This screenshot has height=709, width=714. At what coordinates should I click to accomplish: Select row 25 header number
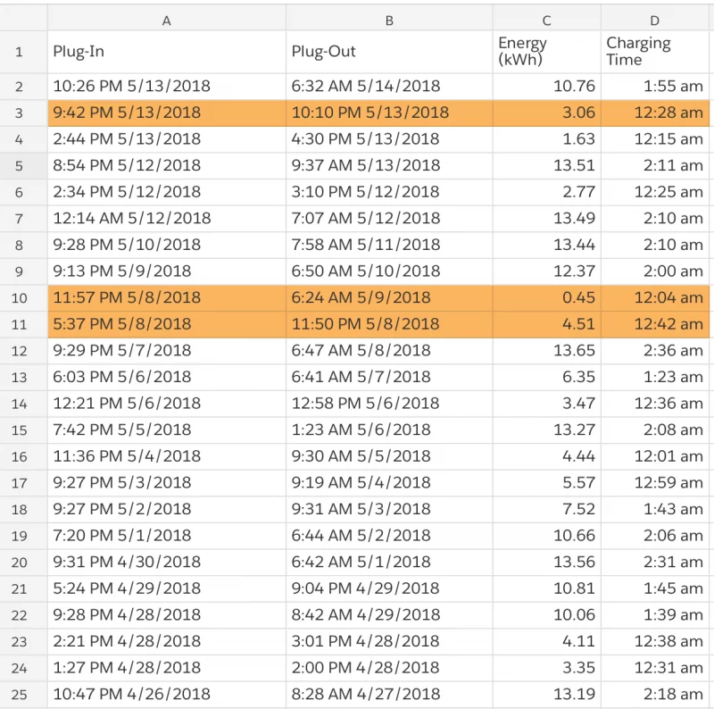tap(19, 694)
